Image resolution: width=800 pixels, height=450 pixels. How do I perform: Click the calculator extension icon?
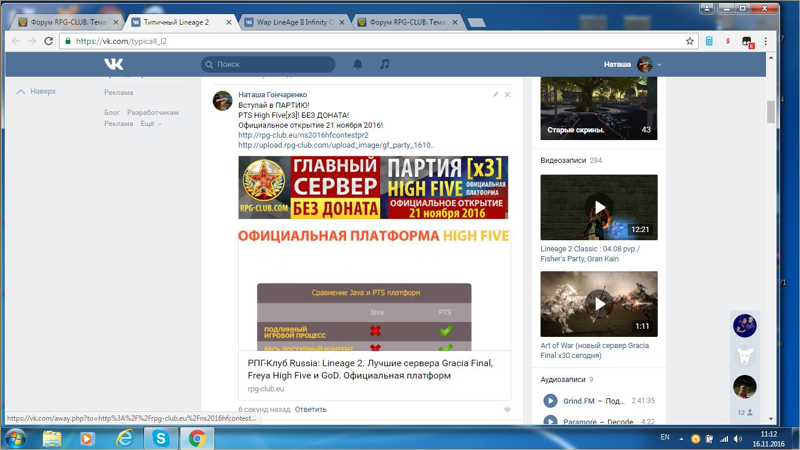709,41
